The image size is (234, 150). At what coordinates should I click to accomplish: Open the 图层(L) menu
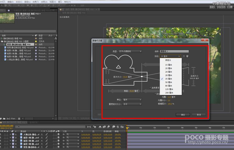tap(27, 2)
